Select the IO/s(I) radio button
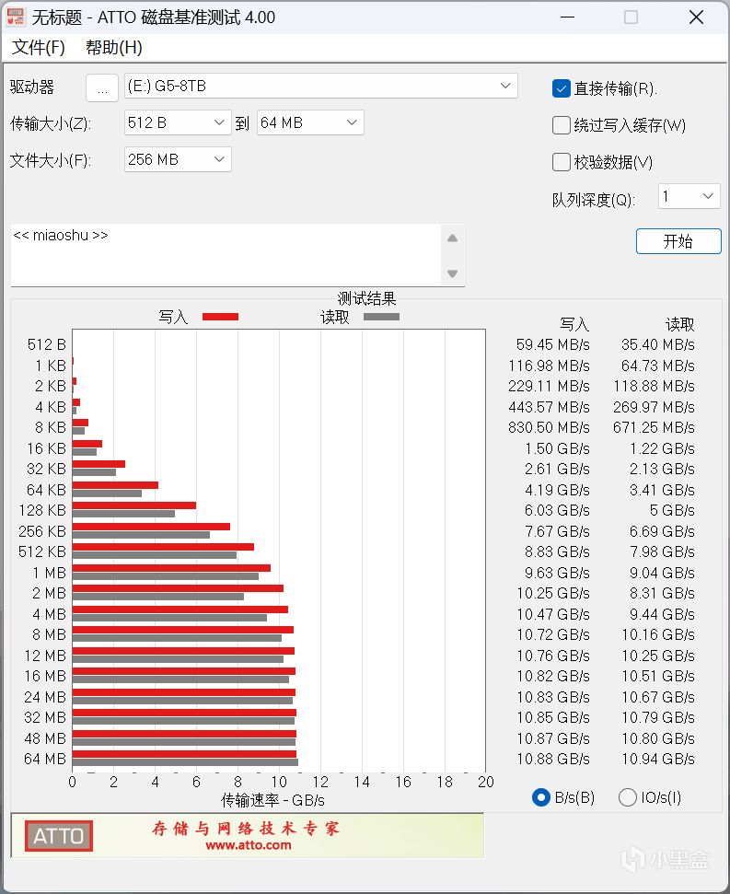730x894 pixels. (628, 797)
